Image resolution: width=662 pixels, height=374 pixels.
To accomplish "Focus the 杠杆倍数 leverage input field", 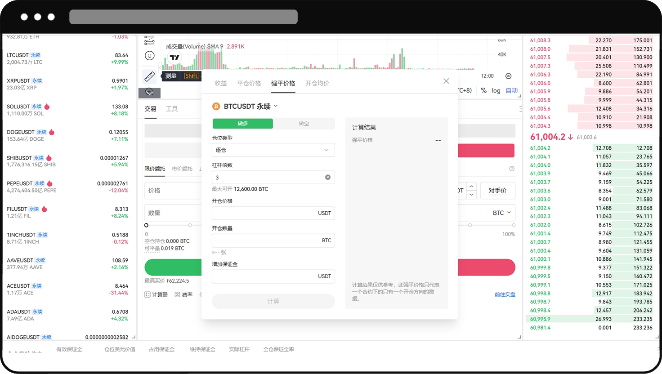I will point(273,177).
